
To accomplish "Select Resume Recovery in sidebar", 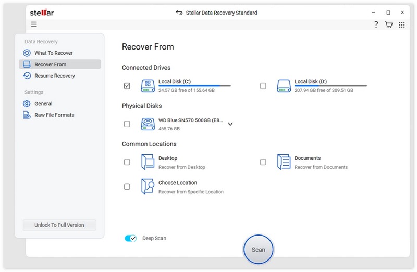I will pos(54,76).
